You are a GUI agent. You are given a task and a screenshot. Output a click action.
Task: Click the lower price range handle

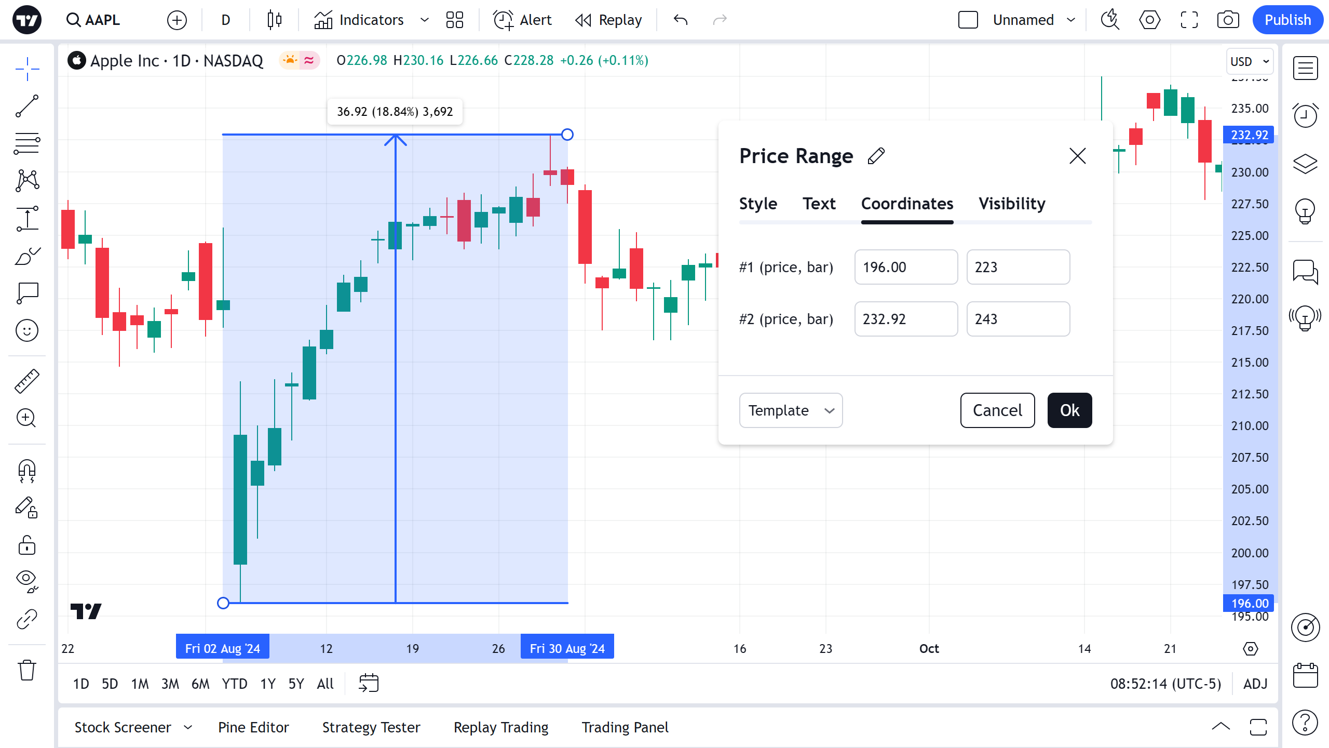tap(223, 603)
